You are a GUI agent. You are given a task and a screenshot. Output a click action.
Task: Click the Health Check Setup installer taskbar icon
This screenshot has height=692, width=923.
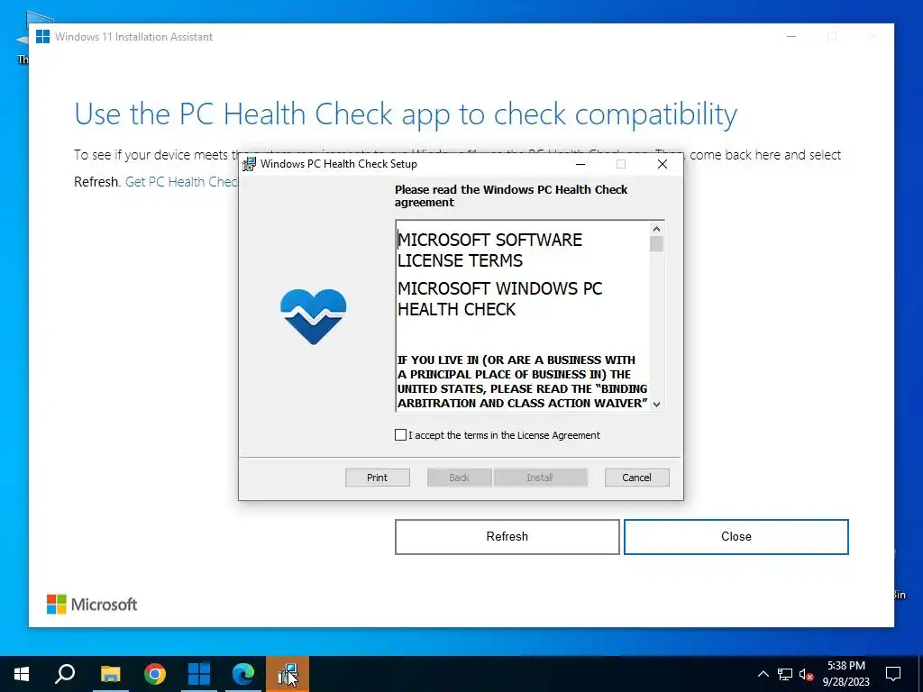[288, 674]
